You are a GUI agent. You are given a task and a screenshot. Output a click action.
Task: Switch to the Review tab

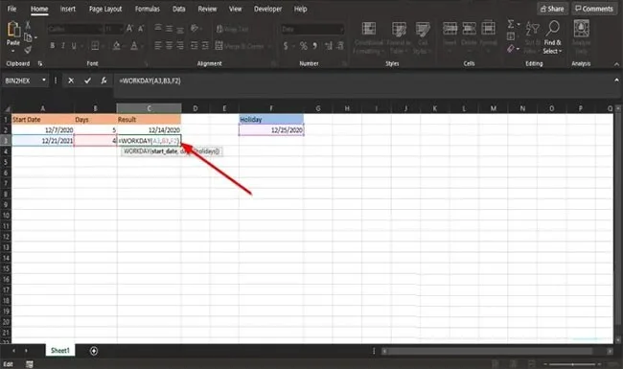tap(207, 9)
